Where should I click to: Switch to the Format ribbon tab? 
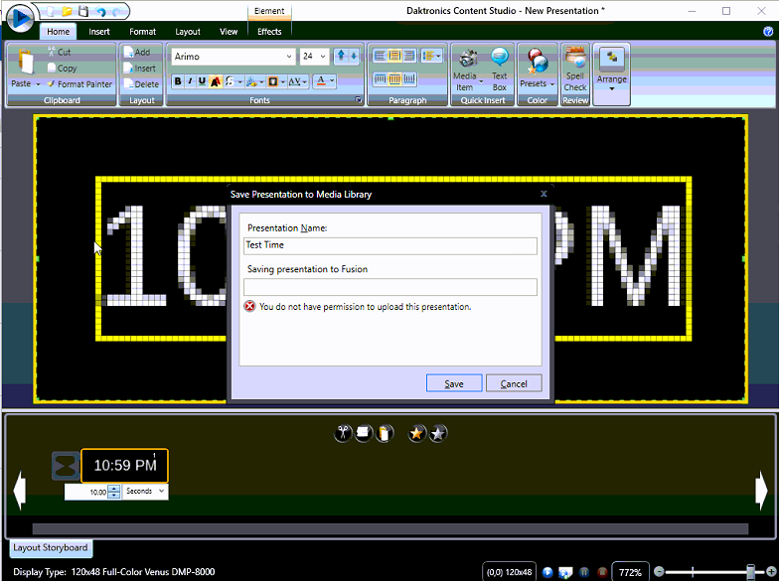143,32
